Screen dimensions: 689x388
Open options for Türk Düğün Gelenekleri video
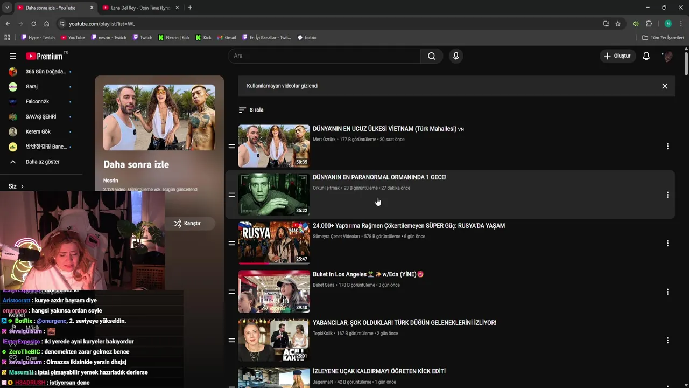click(667, 341)
